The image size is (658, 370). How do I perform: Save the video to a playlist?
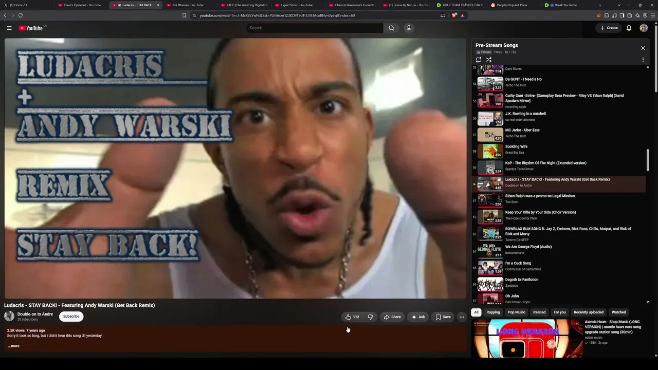tap(443, 317)
